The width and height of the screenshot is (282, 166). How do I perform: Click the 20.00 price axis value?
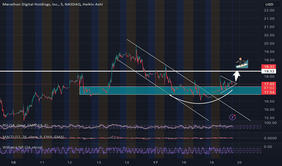click(x=269, y=43)
